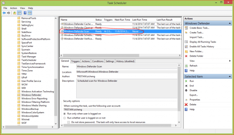Image resolution: width=234 pixels, height=135 pixels.
Task: Click Import Task... in Actions pane
Action: coord(197,37)
